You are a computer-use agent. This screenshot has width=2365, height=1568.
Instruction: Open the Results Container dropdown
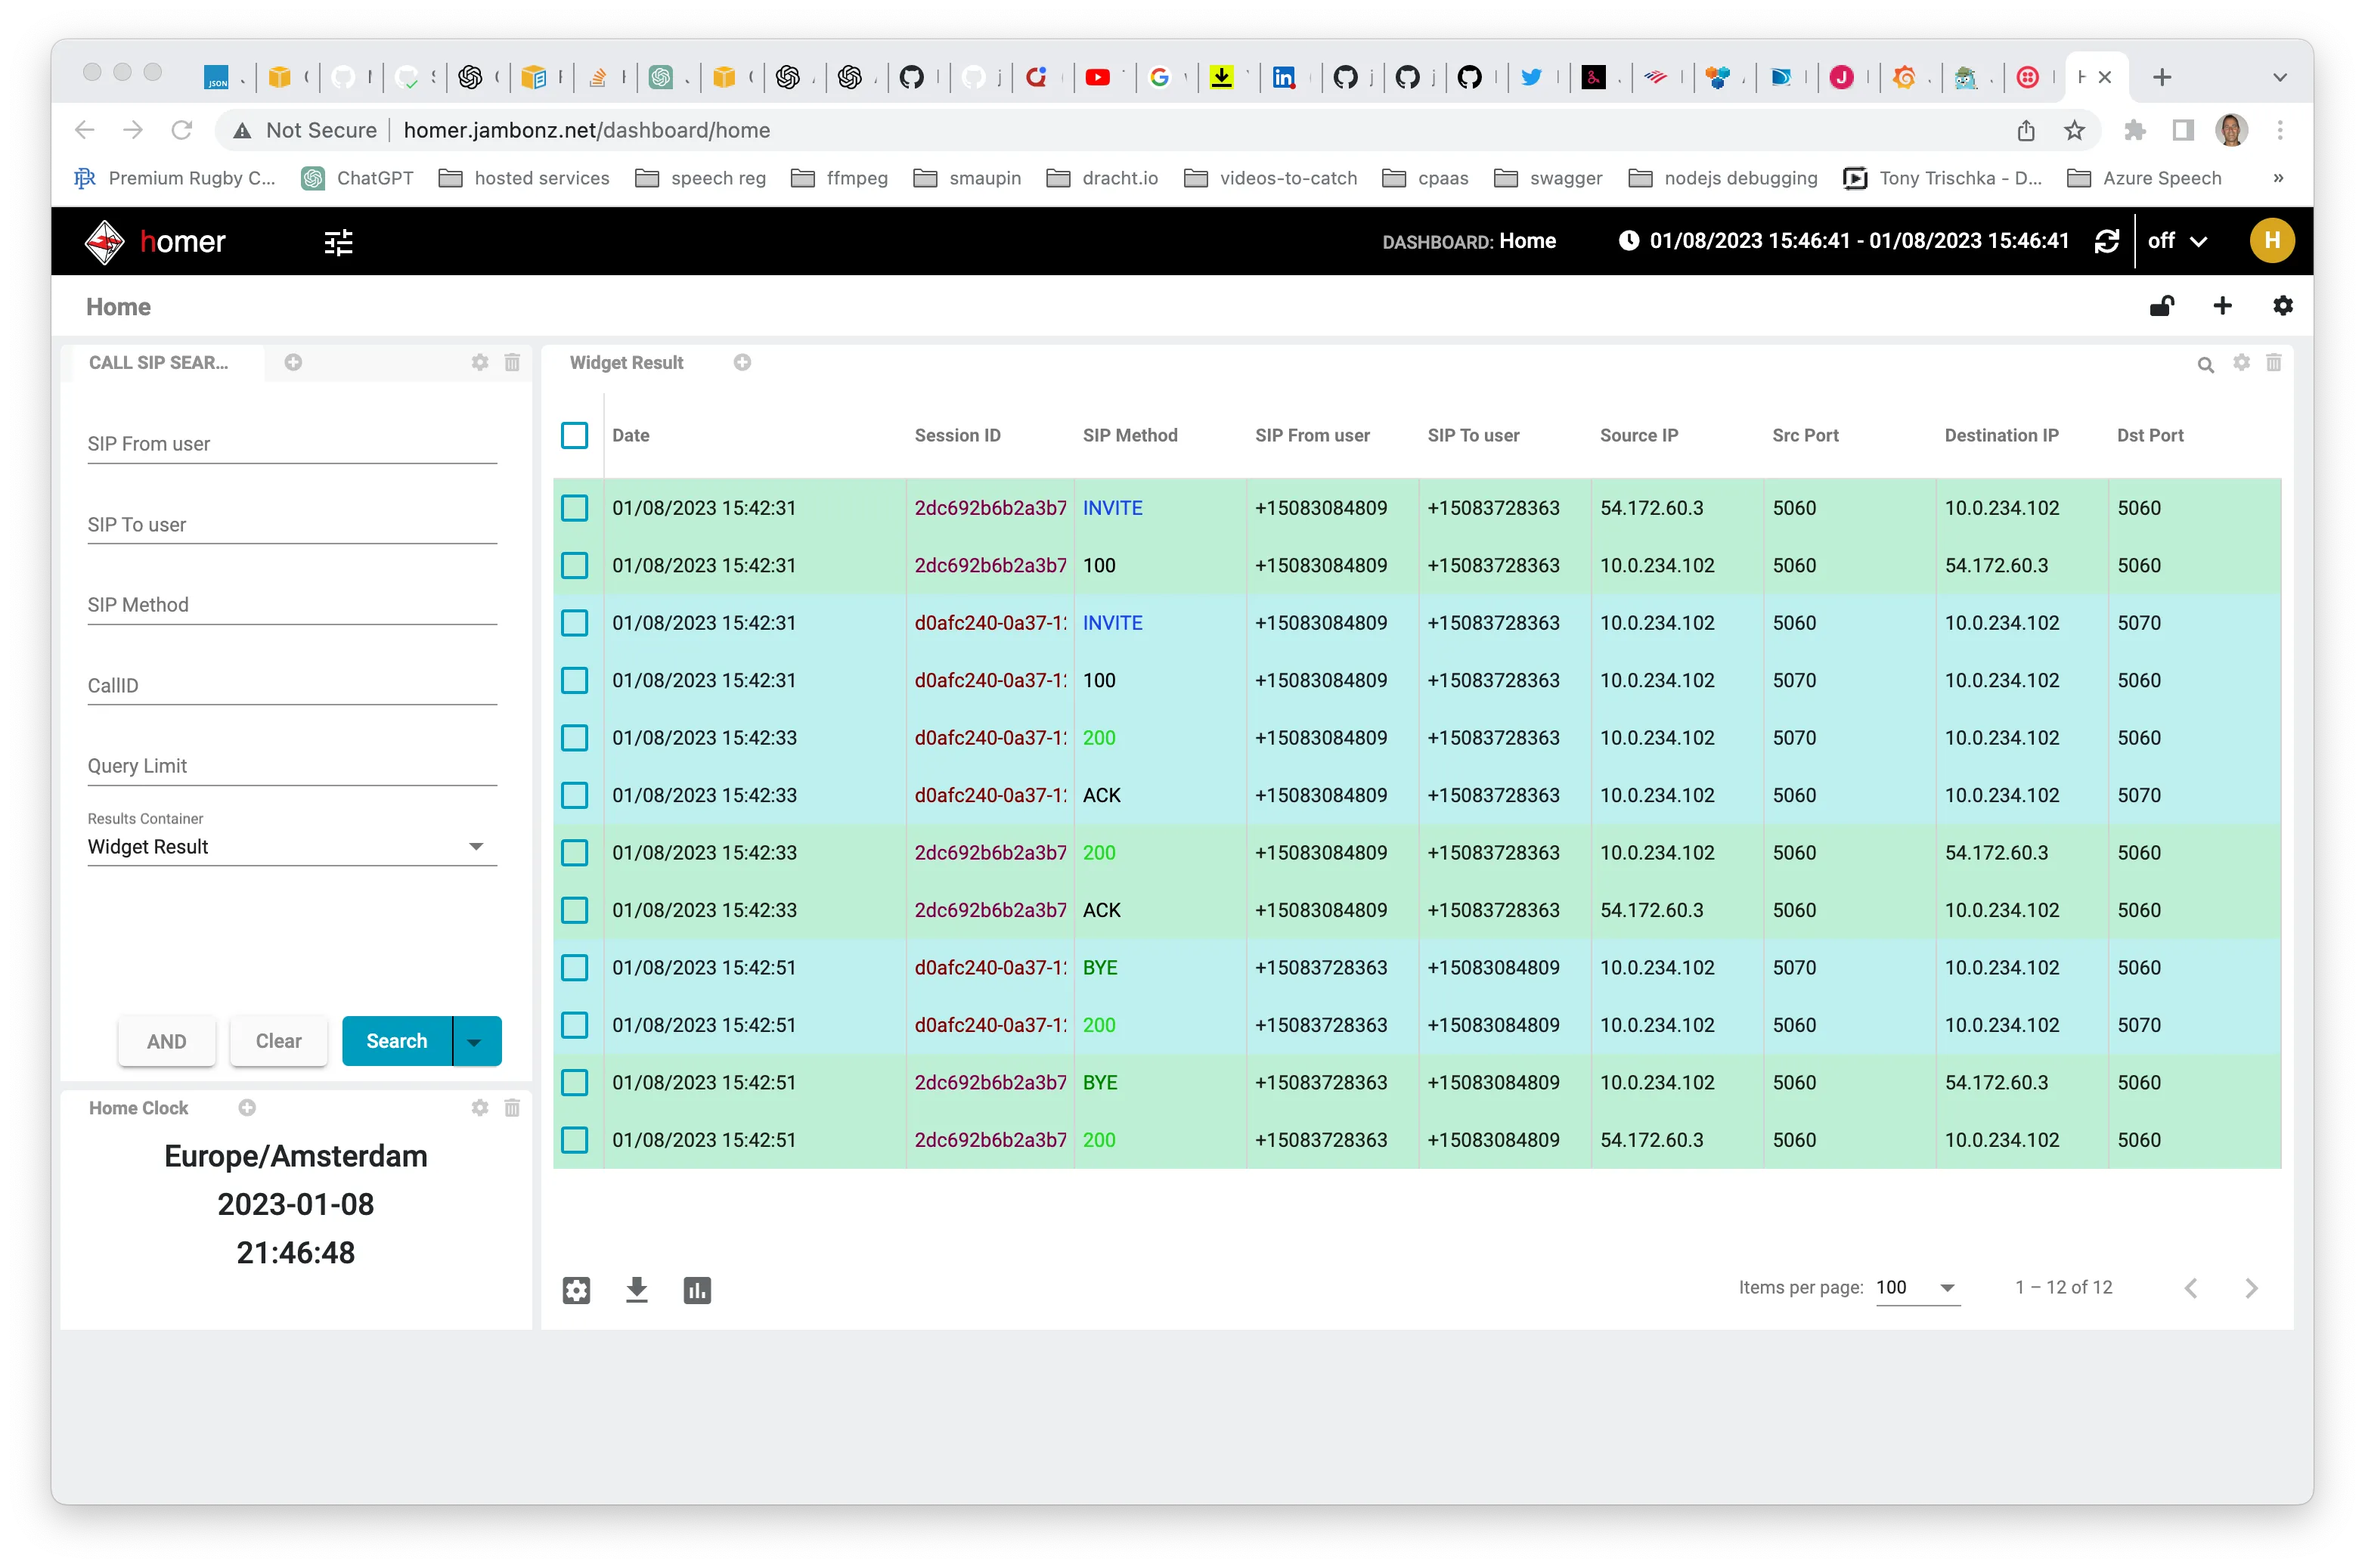point(292,847)
